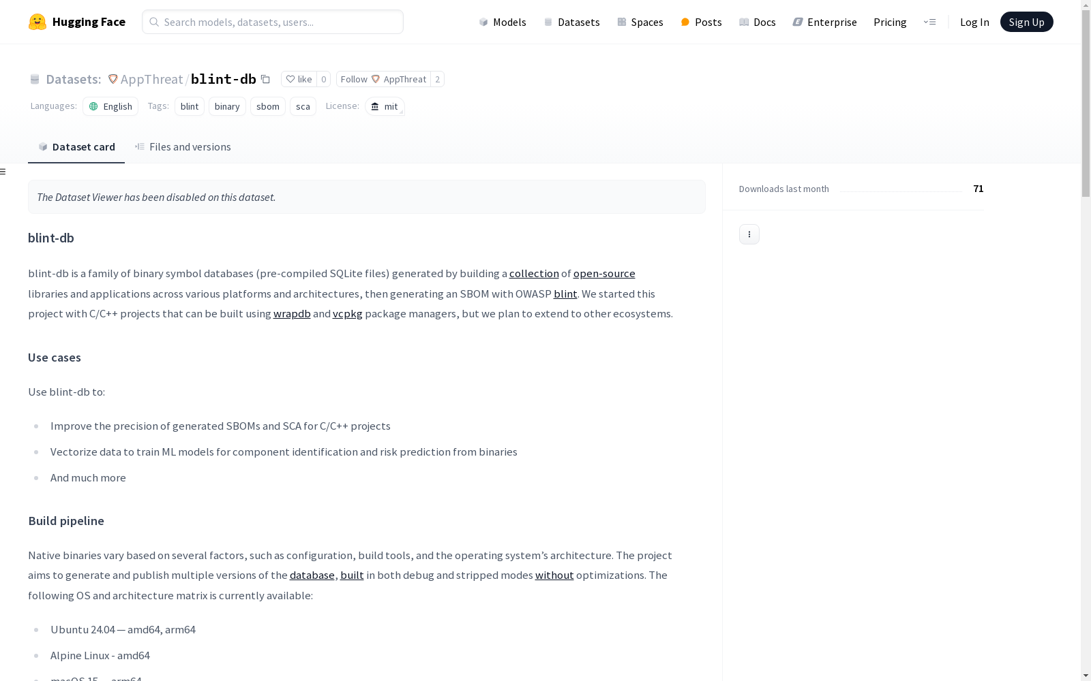Open Datasets page from navbar
Image resolution: width=1091 pixels, height=681 pixels.
pyautogui.click(x=571, y=22)
